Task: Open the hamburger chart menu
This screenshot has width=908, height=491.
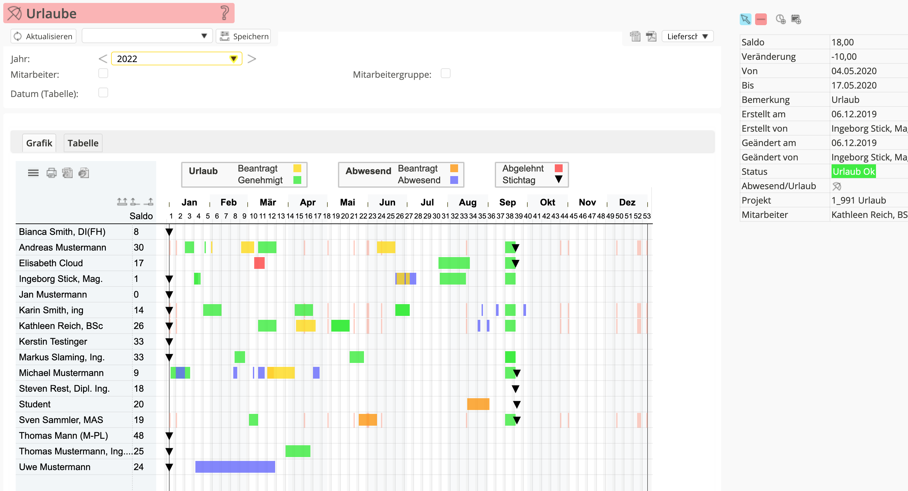Action: [x=33, y=173]
